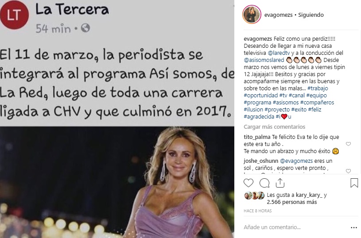Save the post with the bookmark icon
This screenshot has width=361, height=238.
(x=354, y=183)
